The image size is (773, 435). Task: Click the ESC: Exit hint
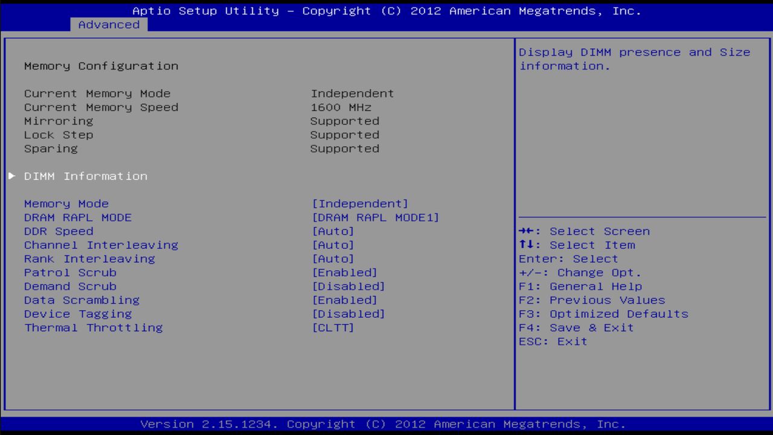click(553, 341)
